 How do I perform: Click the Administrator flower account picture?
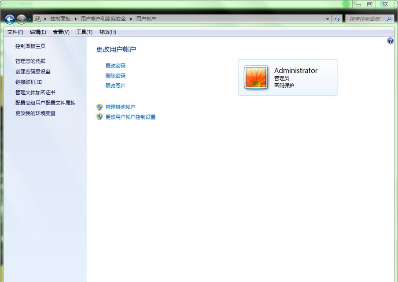(x=256, y=77)
